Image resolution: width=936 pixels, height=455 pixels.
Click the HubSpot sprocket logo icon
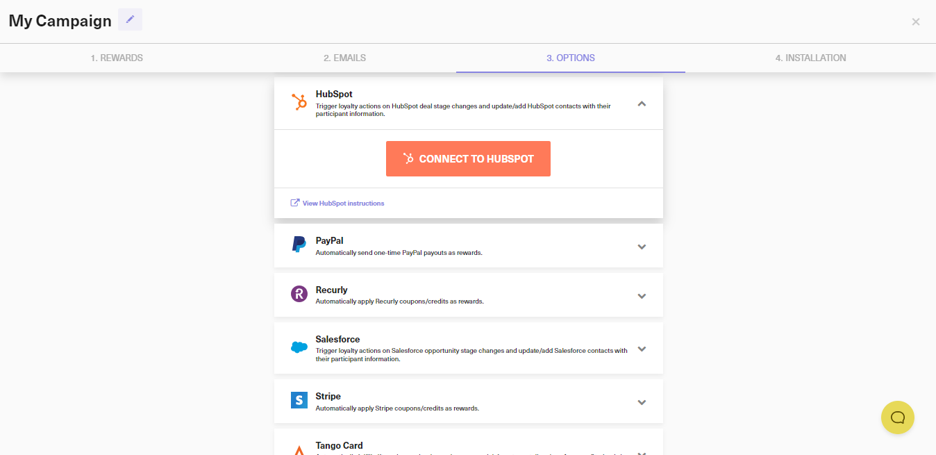(299, 102)
